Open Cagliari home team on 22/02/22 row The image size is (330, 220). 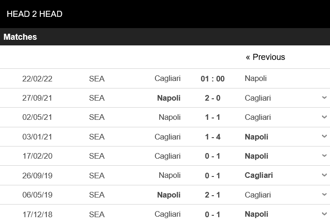click(168, 79)
